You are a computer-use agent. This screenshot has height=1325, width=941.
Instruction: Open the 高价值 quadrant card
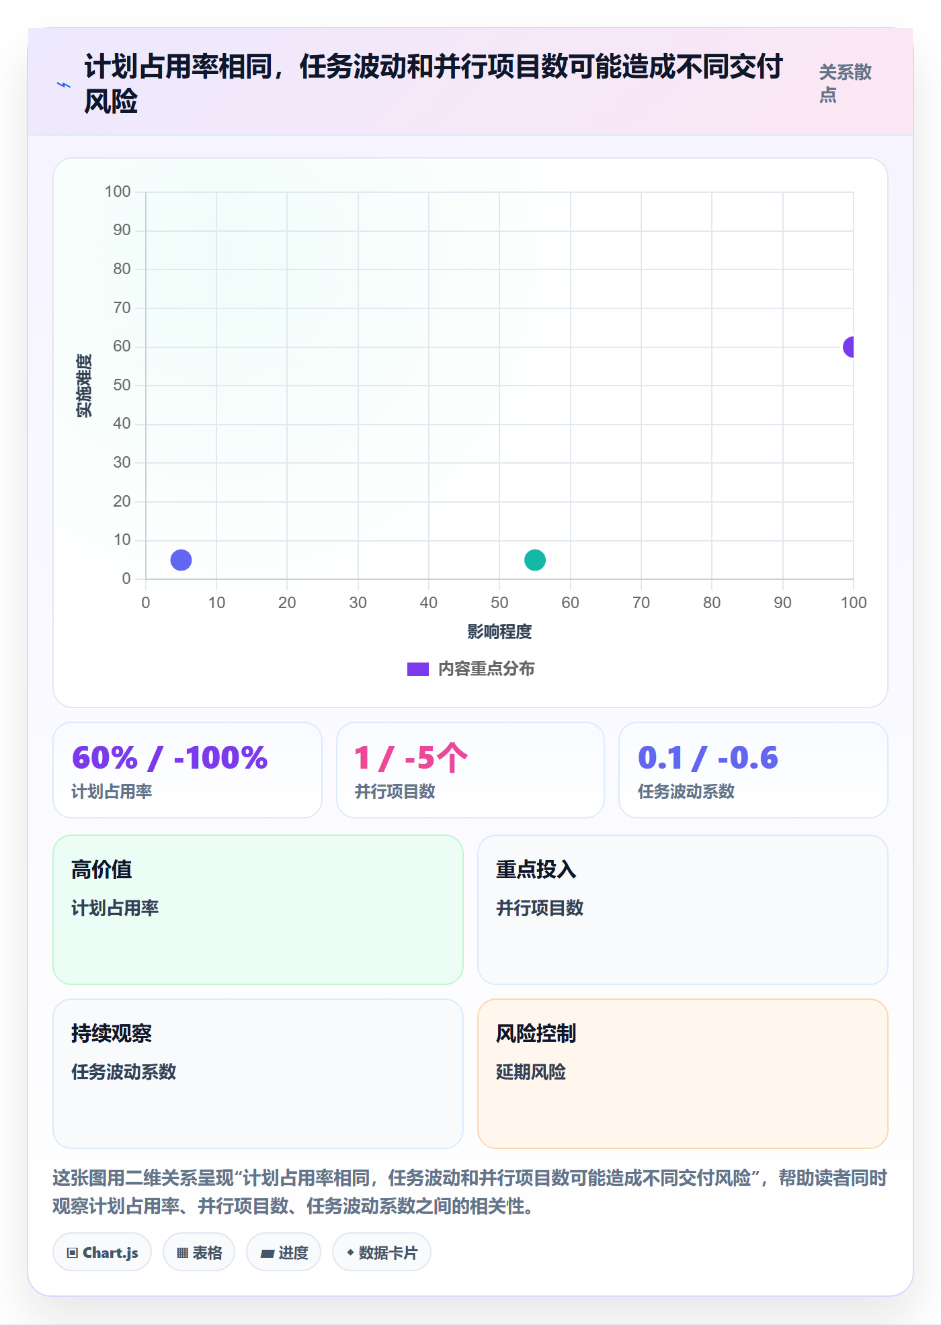click(258, 910)
